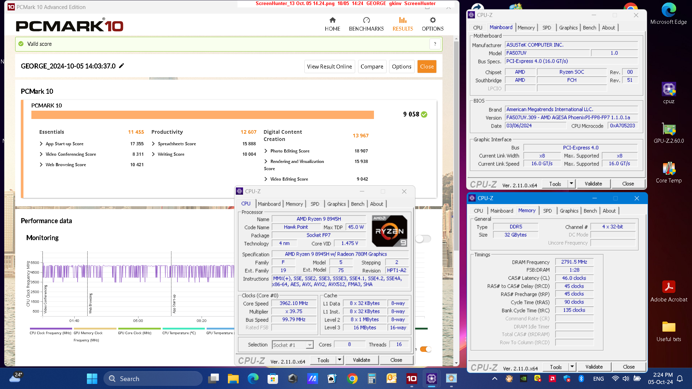This screenshot has height=389, width=692.
Task: Click Close in Mainboard CPU-Z window
Action: 628,184
